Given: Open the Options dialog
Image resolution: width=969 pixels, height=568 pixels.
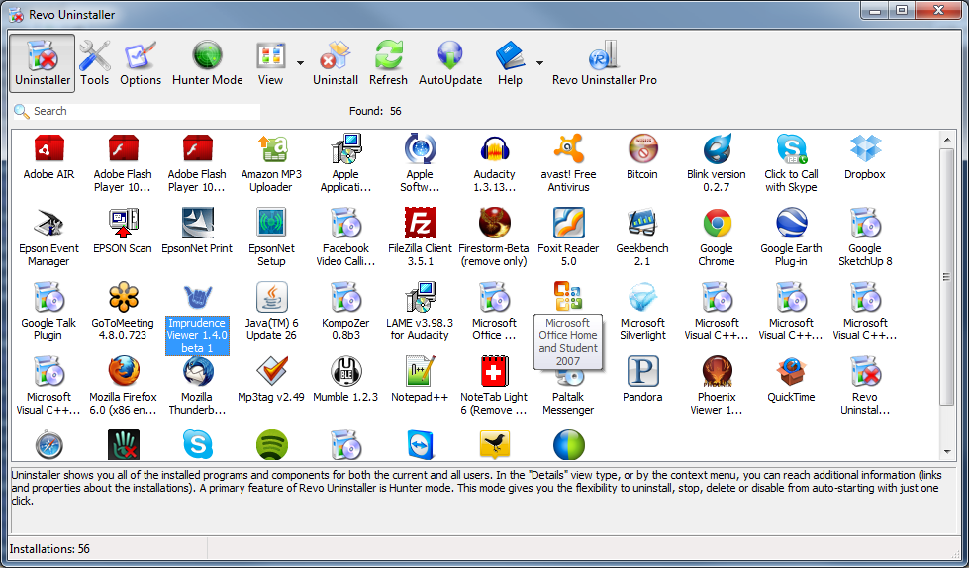Looking at the screenshot, I should (x=141, y=63).
